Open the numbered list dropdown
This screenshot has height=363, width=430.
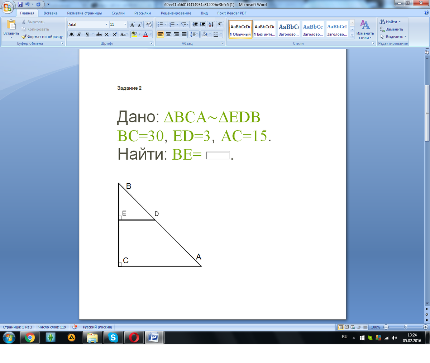pyautogui.click(x=177, y=24)
